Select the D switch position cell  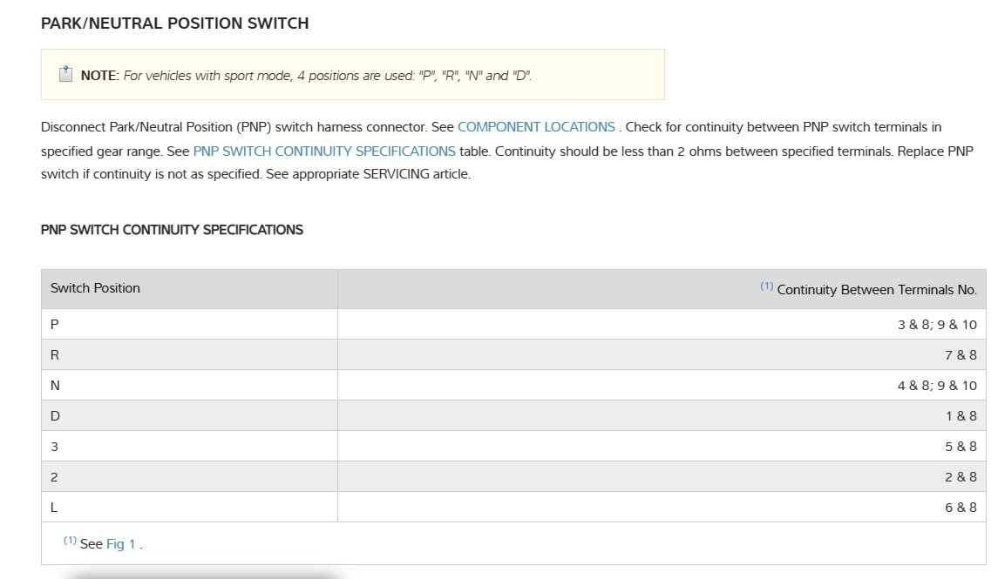(x=55, y=415)
